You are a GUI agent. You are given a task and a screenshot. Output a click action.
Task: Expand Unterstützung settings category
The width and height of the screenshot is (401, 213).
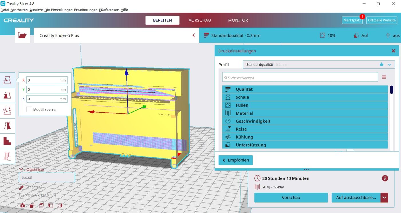coord(305,145)
